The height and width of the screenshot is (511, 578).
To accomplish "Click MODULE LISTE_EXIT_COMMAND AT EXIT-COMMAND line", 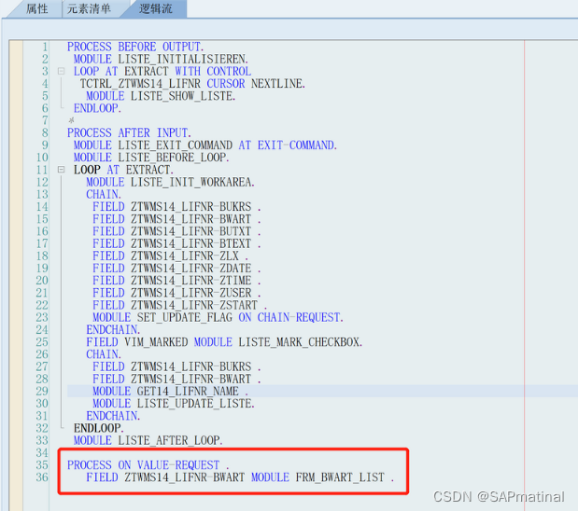I will [204, 145].
